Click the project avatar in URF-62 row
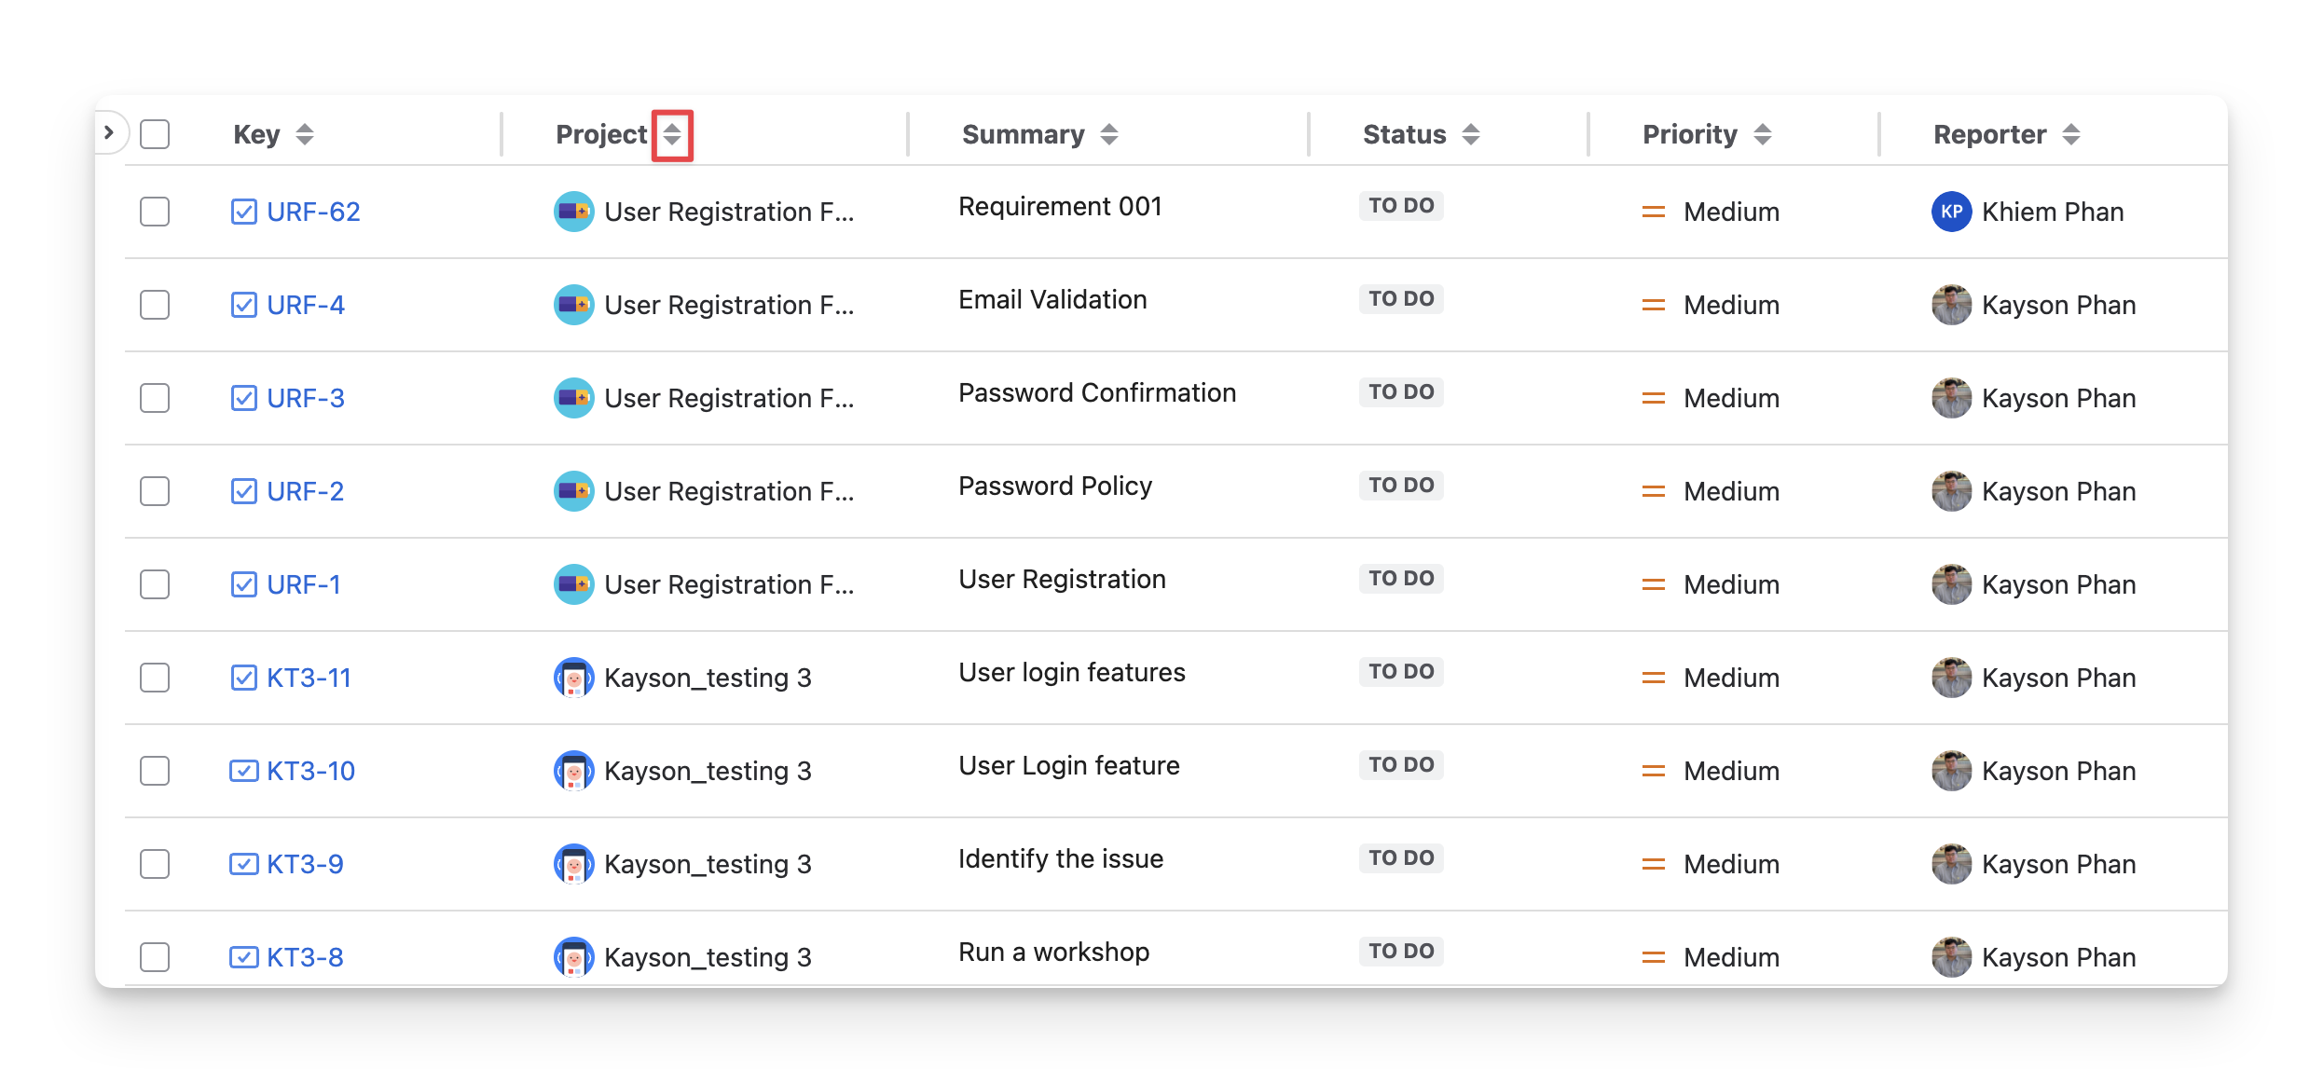2323x1083 pixels. (573, 212)
